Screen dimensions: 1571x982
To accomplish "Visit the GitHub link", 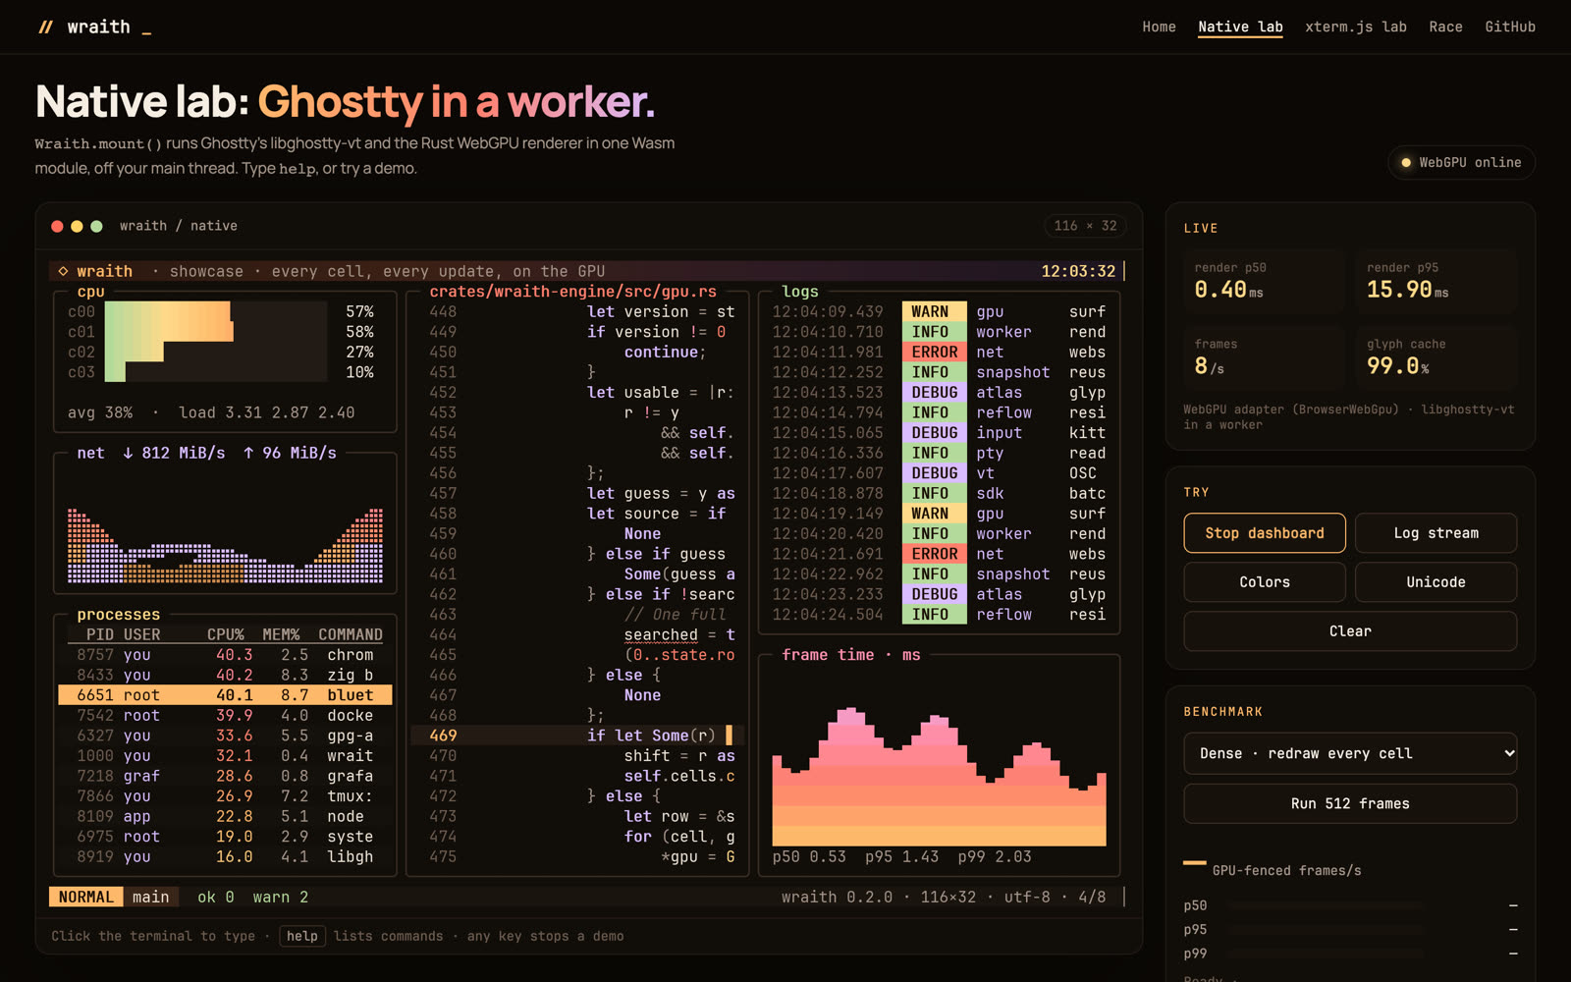I will click(x=1510, y=27).
